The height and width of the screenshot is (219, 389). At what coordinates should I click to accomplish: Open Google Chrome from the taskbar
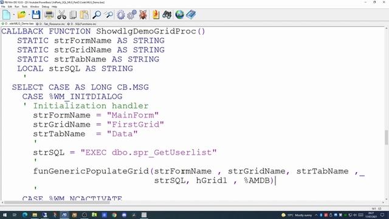pos(114,215)
